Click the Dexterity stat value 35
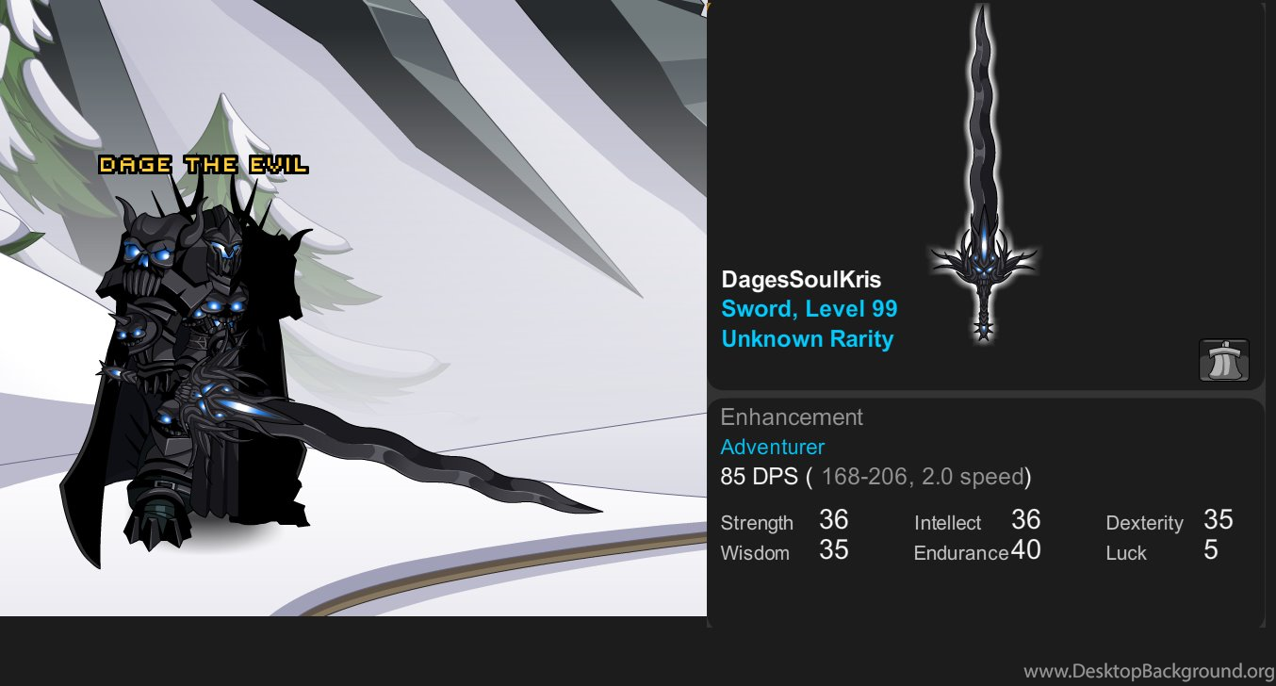 [x=1219, y=520]
